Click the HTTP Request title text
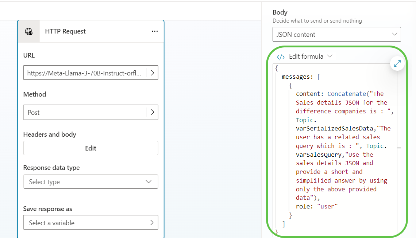The width and height of the screenshot is (416, 238). pos(65,31)
